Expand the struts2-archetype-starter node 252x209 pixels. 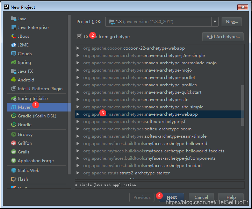pos(78,173)
